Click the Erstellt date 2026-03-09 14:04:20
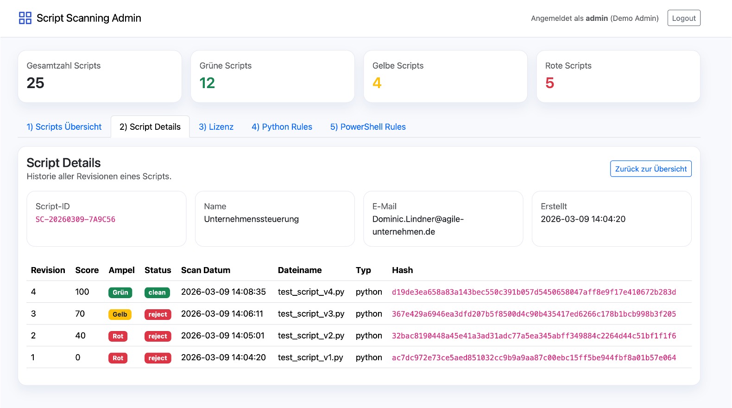Image resolution: width=732 pixels, height=408 pixels. (583, 219)
